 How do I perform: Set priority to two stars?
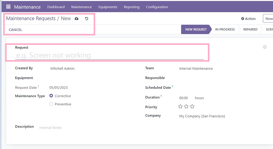pyautogui.click(x=186, y=106)
